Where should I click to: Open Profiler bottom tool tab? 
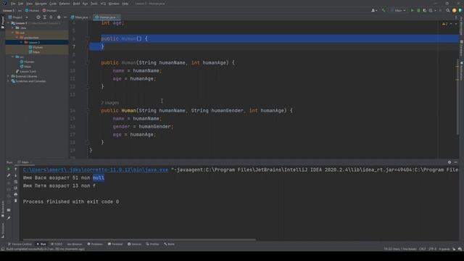(152, 244)
